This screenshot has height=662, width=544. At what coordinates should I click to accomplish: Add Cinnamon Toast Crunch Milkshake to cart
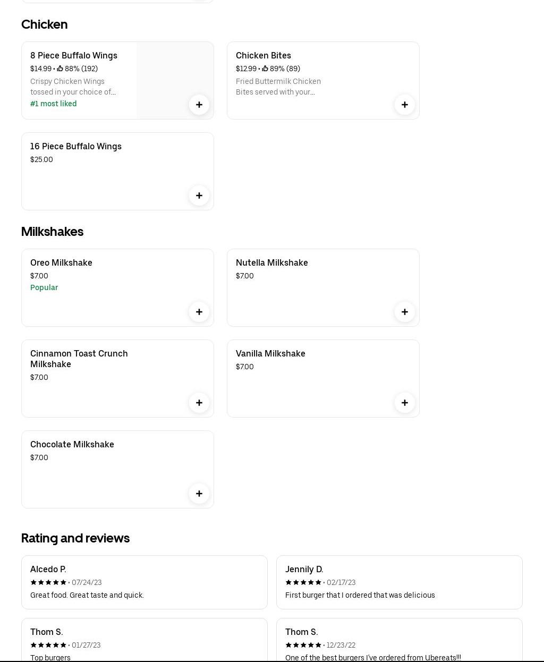point(199,403)
